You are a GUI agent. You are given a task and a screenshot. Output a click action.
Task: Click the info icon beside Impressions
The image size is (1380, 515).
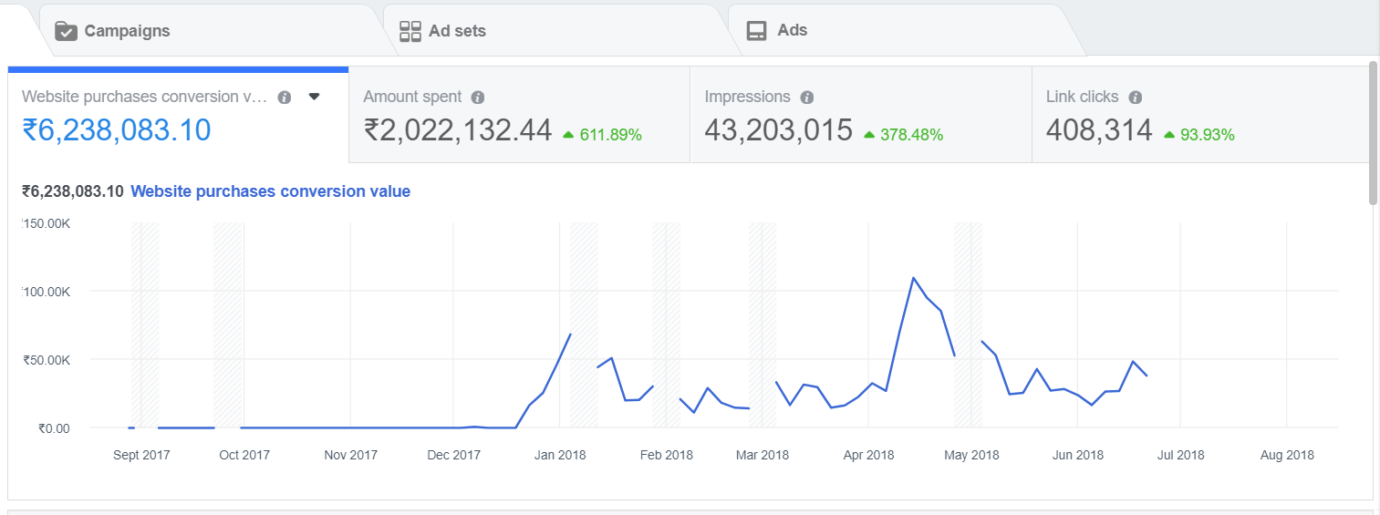(x=806, y=98)
